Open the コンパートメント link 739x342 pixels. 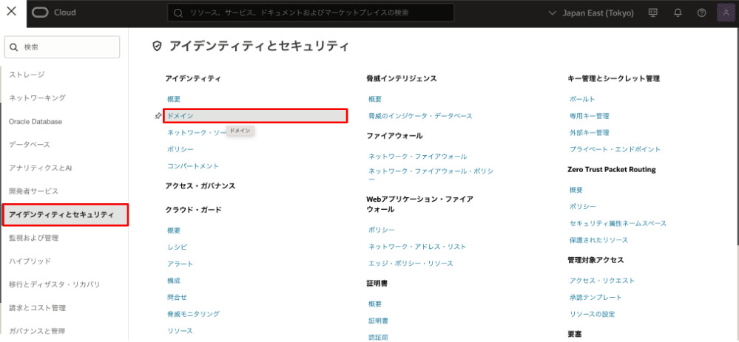(x=193, y=166)
